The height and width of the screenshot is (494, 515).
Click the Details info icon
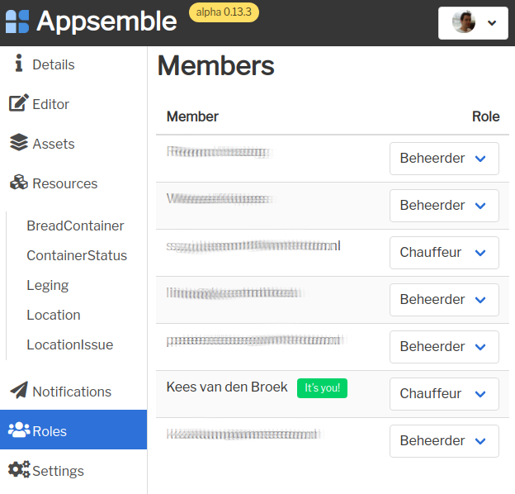pyautogui.click(x=19, y=63)
